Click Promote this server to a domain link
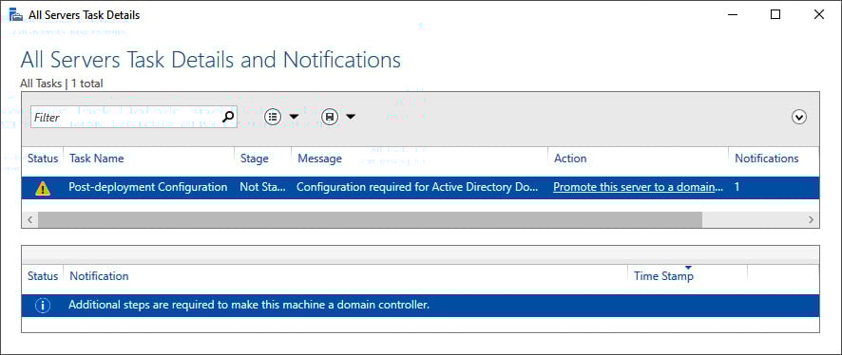The width and height of the screenshot is (842, 355). pos(638,187)
